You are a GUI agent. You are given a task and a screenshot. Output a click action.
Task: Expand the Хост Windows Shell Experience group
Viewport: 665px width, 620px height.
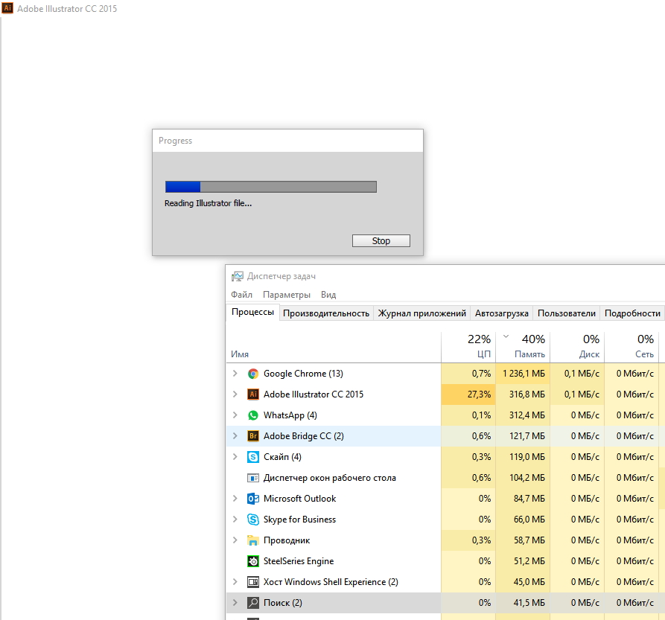coord(235,582)
